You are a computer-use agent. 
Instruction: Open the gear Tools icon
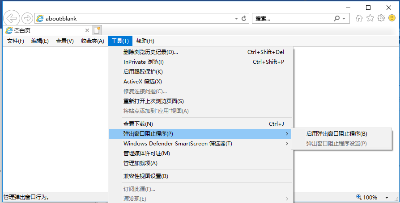click(x=381, y=18)
